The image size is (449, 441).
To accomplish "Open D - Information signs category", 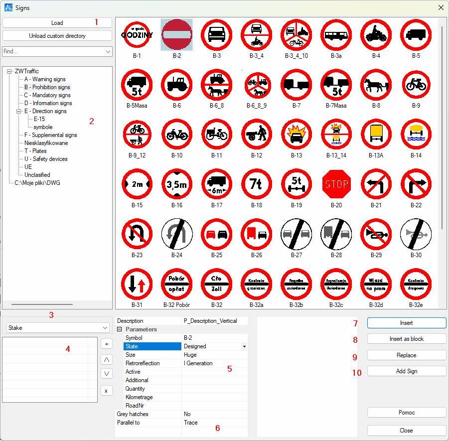I will pyautogui.click(x=48, y=103).
